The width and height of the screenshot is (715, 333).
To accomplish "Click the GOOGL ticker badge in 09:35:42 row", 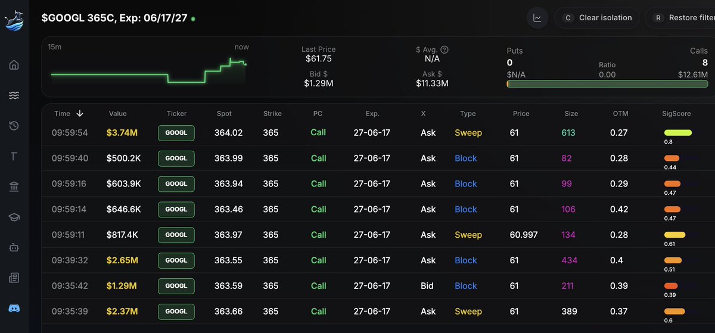I will (176, 286).
